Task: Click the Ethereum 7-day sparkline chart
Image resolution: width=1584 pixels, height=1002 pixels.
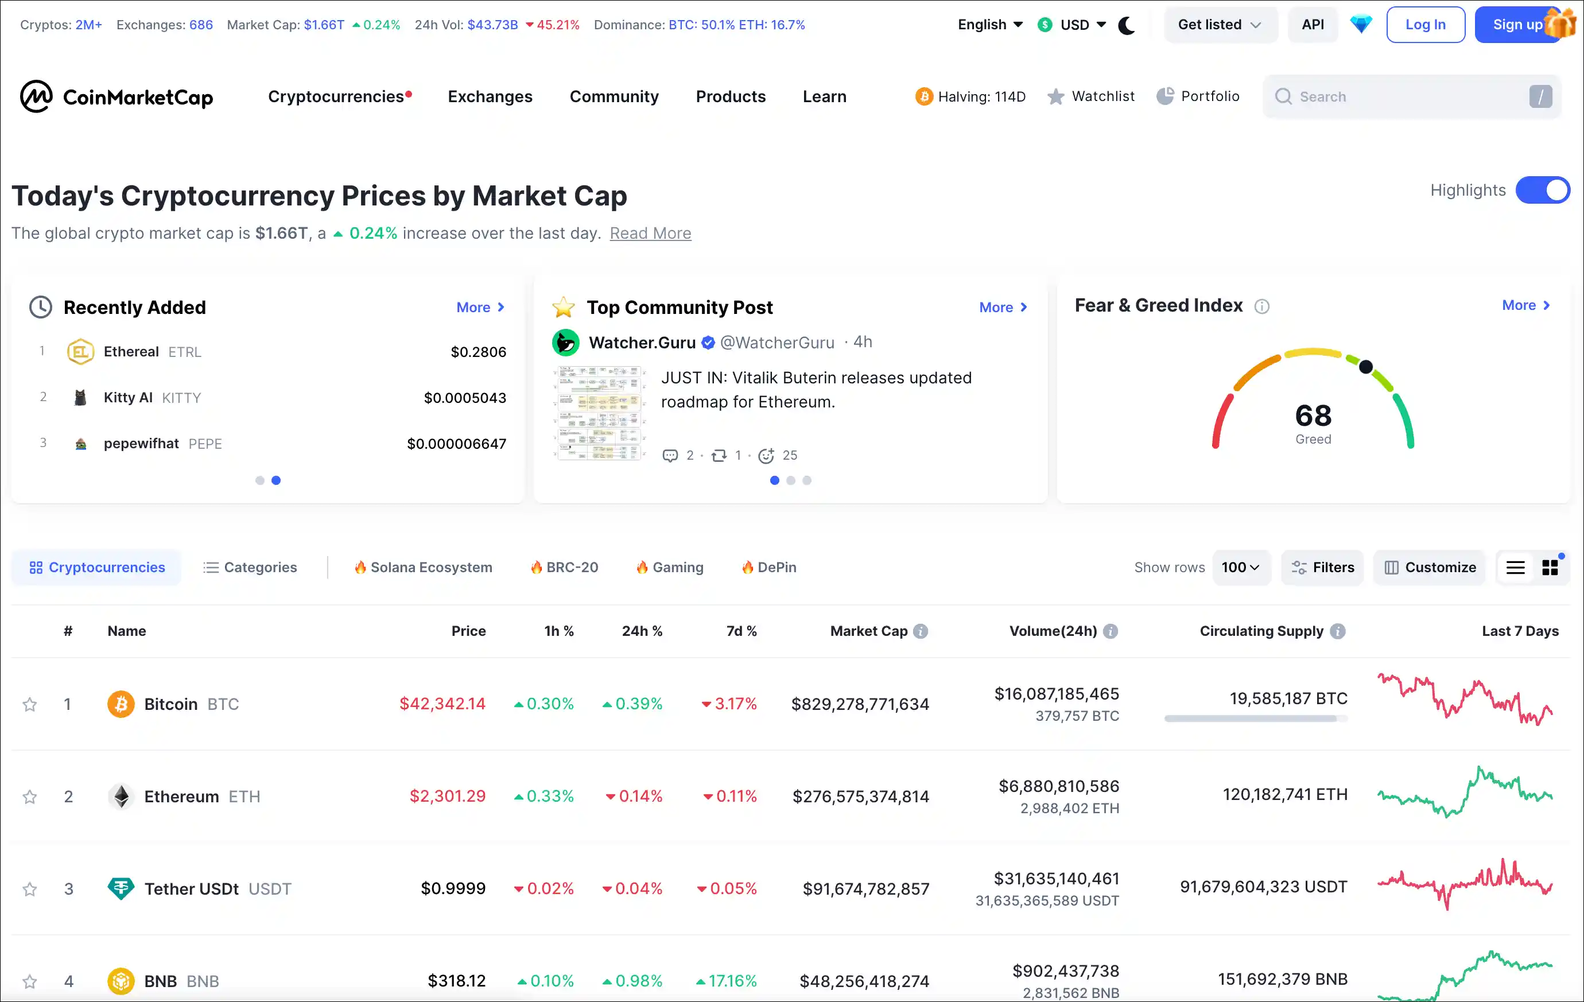Action: pyautogui.click(x=1465, y=792)
